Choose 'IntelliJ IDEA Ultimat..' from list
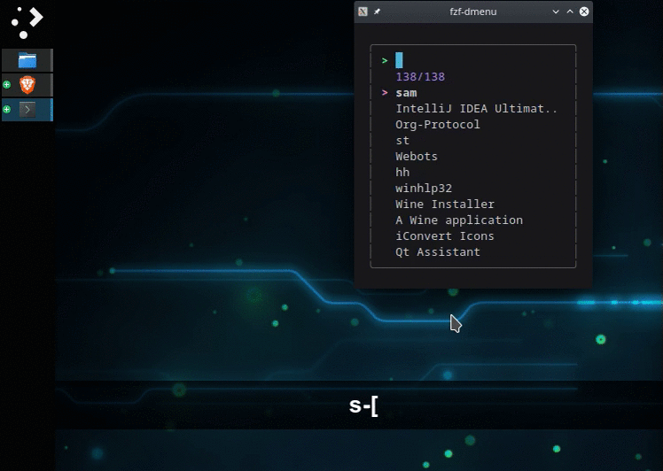This screenshot has height=471, width=663. [477, 109]
